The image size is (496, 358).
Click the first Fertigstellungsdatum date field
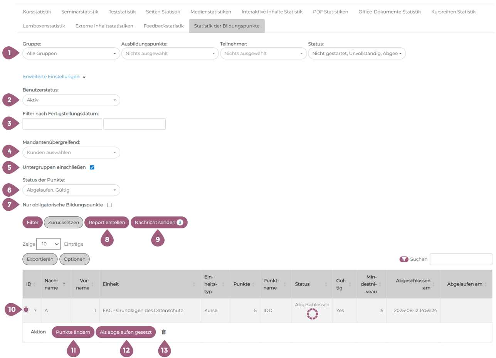click(x=62, y=124)
